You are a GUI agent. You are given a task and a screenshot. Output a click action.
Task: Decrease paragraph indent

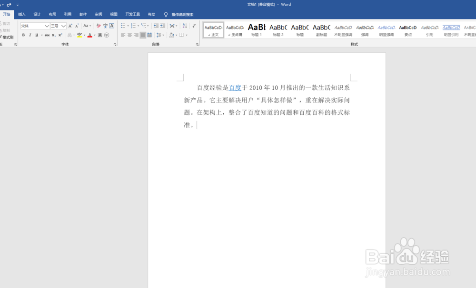click(156, 26)
